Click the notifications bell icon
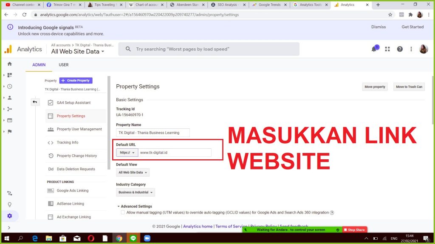Screen dimensions: 435x244 (x=374, y=49)
